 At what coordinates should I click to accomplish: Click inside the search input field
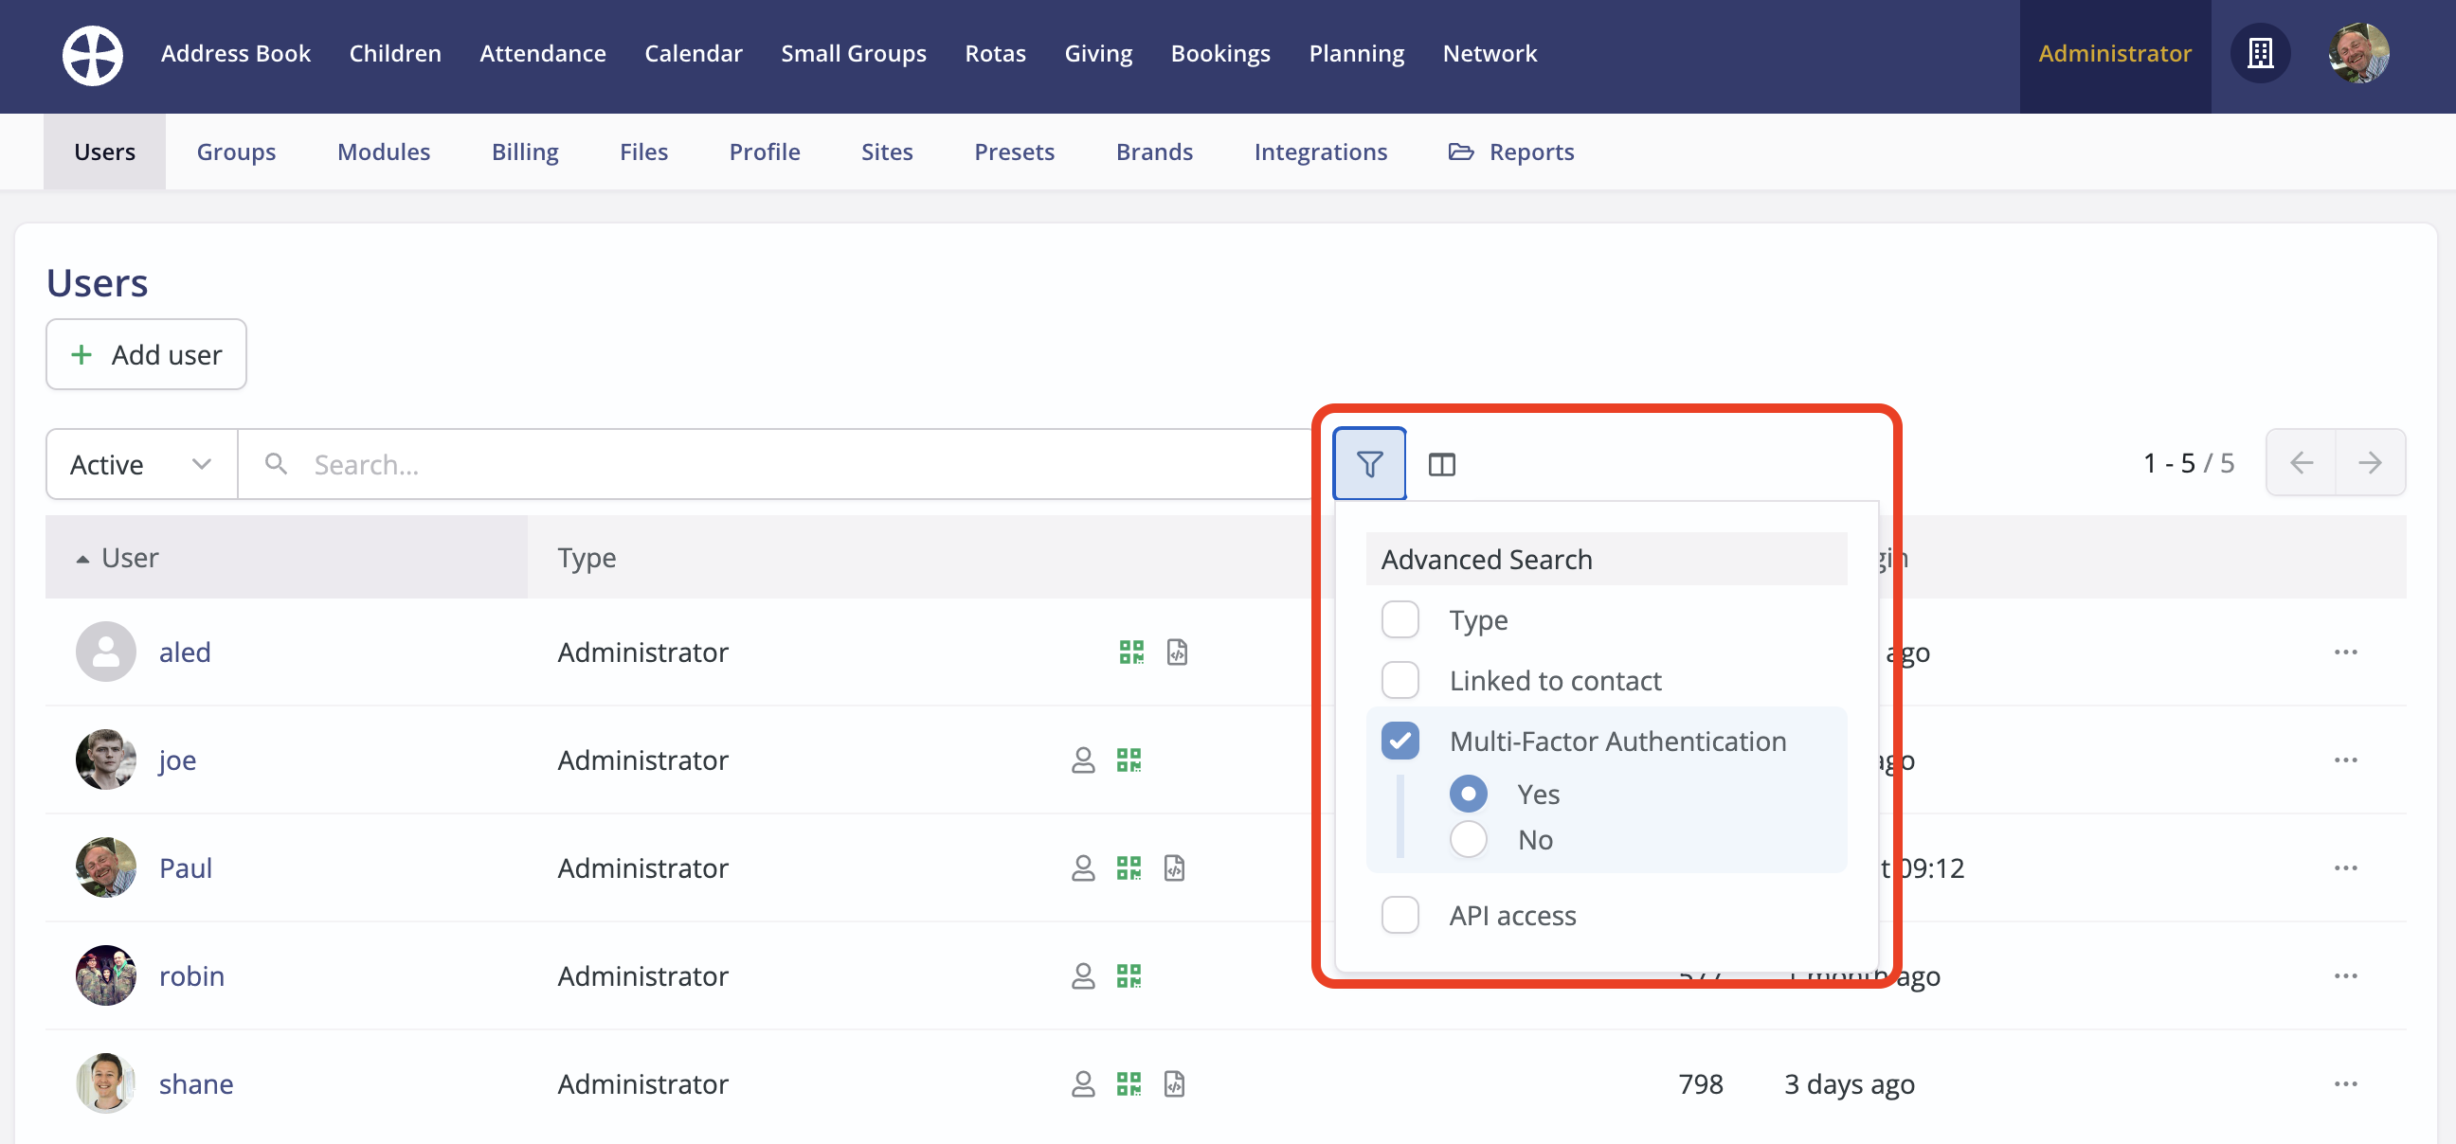tap(667, 464)
